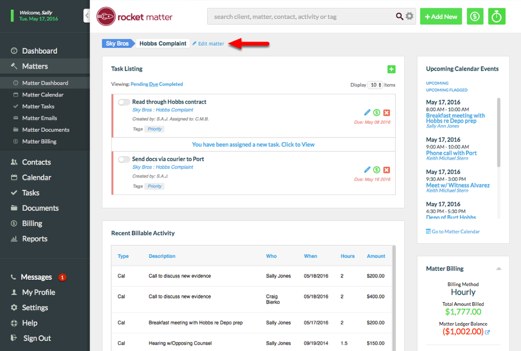Toggle completion of Send docs via courier
Image resolution: width=521 pixels, height=351 pixels.
(x=124, y=159)
